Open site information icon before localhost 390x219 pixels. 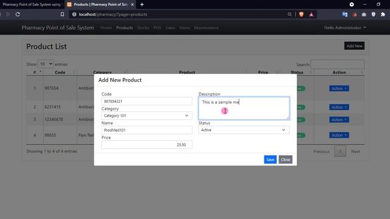[x=74, y=15]
